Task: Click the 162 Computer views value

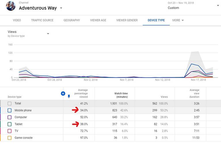Action: 155,117
